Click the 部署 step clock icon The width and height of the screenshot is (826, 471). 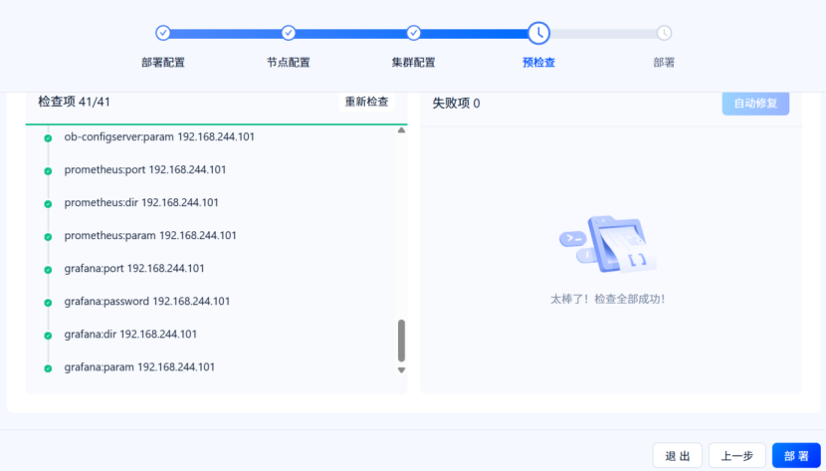pos(664,33)
